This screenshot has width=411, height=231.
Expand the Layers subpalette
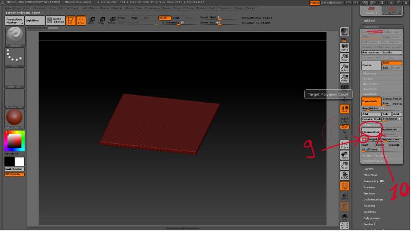[368, 169]
